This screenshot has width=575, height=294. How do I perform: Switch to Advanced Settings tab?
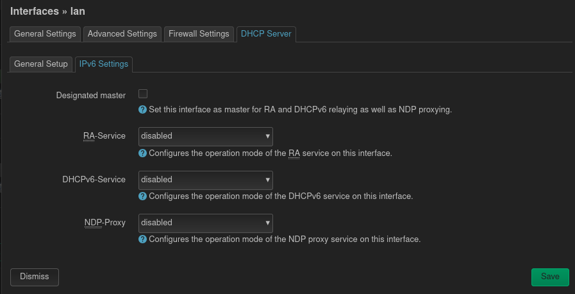click(122, 34)
